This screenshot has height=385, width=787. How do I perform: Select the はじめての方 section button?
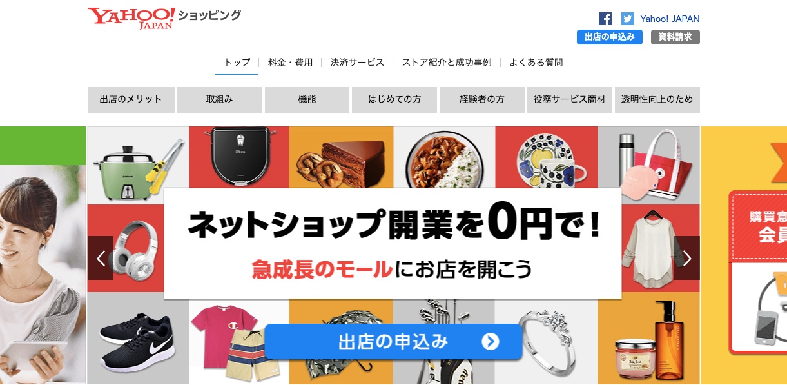(394, 100)
